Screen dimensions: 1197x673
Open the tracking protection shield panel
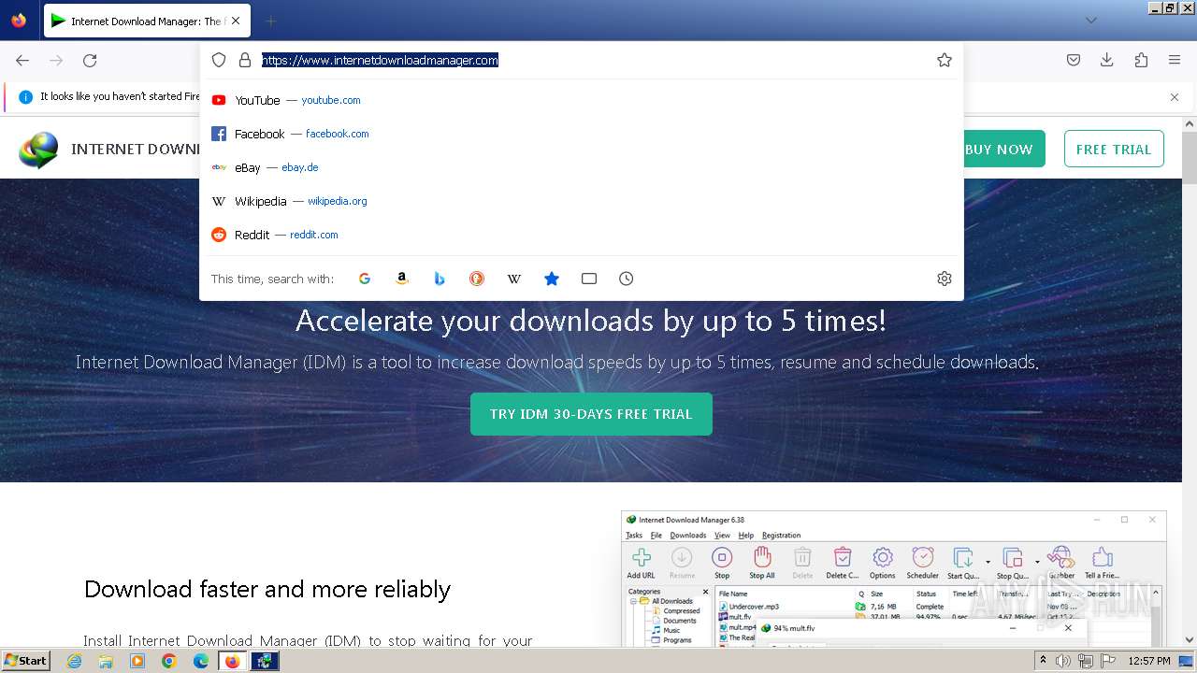219,60
